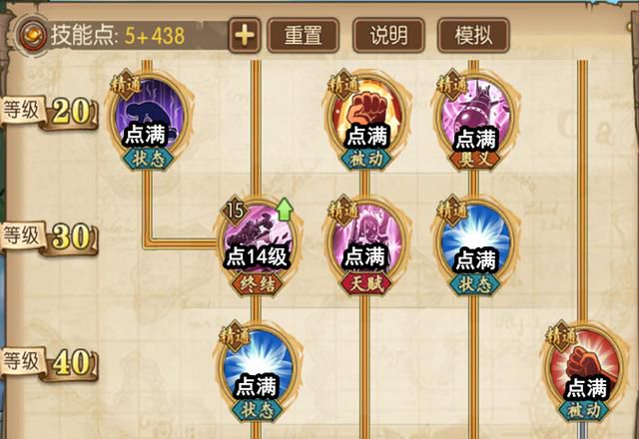Image resolution: width=639 pixels, height=439 pixels.
Task: Click the plus button to add skill points
Action: (x=244, y=35)
